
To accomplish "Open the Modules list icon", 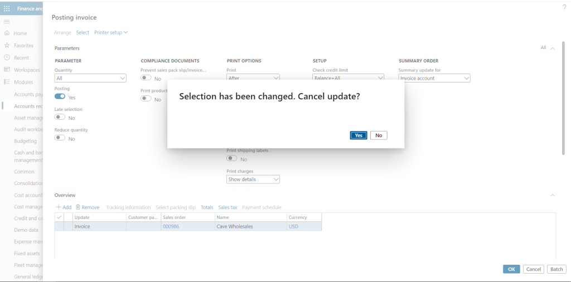I will tap(7, 82).
